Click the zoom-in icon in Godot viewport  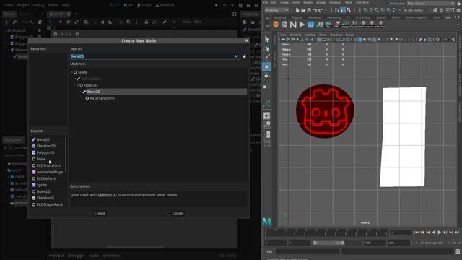(x=77, y=34)
